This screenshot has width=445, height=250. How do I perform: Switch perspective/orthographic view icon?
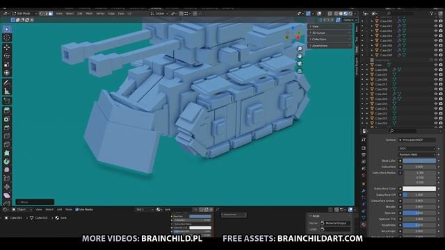click(300, 71)
